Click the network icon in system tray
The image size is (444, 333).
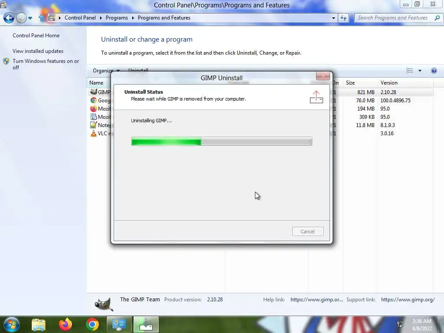tap(400, 324)
